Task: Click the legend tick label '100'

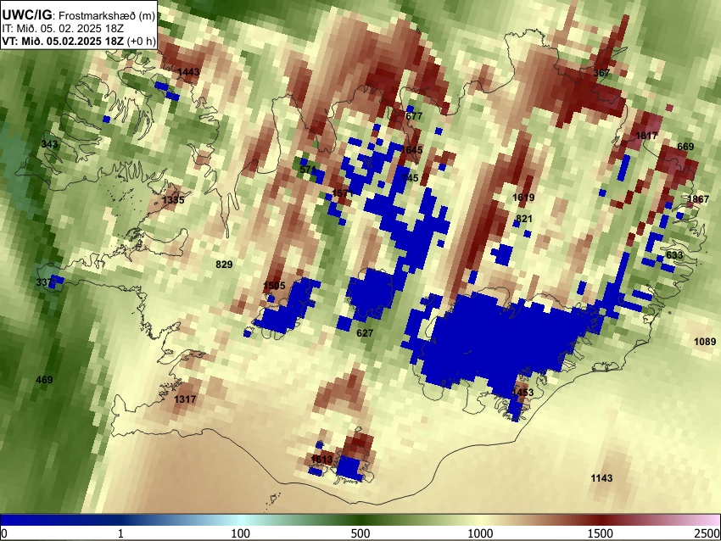Action: (x=241, y=533)
